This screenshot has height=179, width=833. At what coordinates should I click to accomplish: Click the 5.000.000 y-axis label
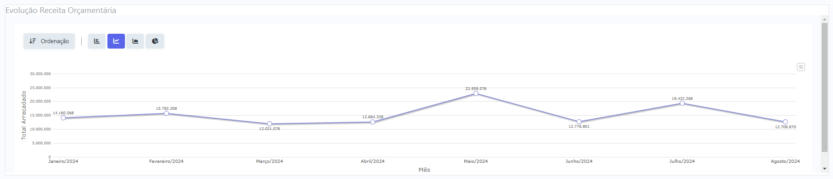click(x=42, y=143)
